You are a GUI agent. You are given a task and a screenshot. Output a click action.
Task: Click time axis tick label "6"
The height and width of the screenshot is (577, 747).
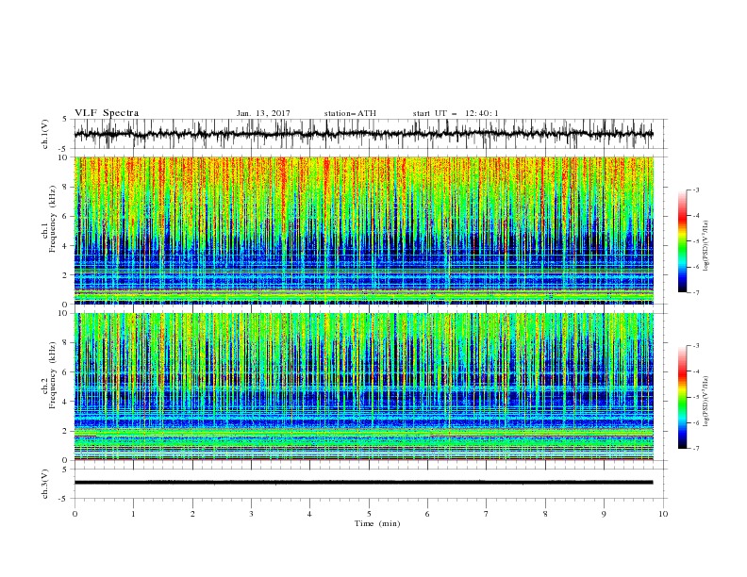(427, 514)
